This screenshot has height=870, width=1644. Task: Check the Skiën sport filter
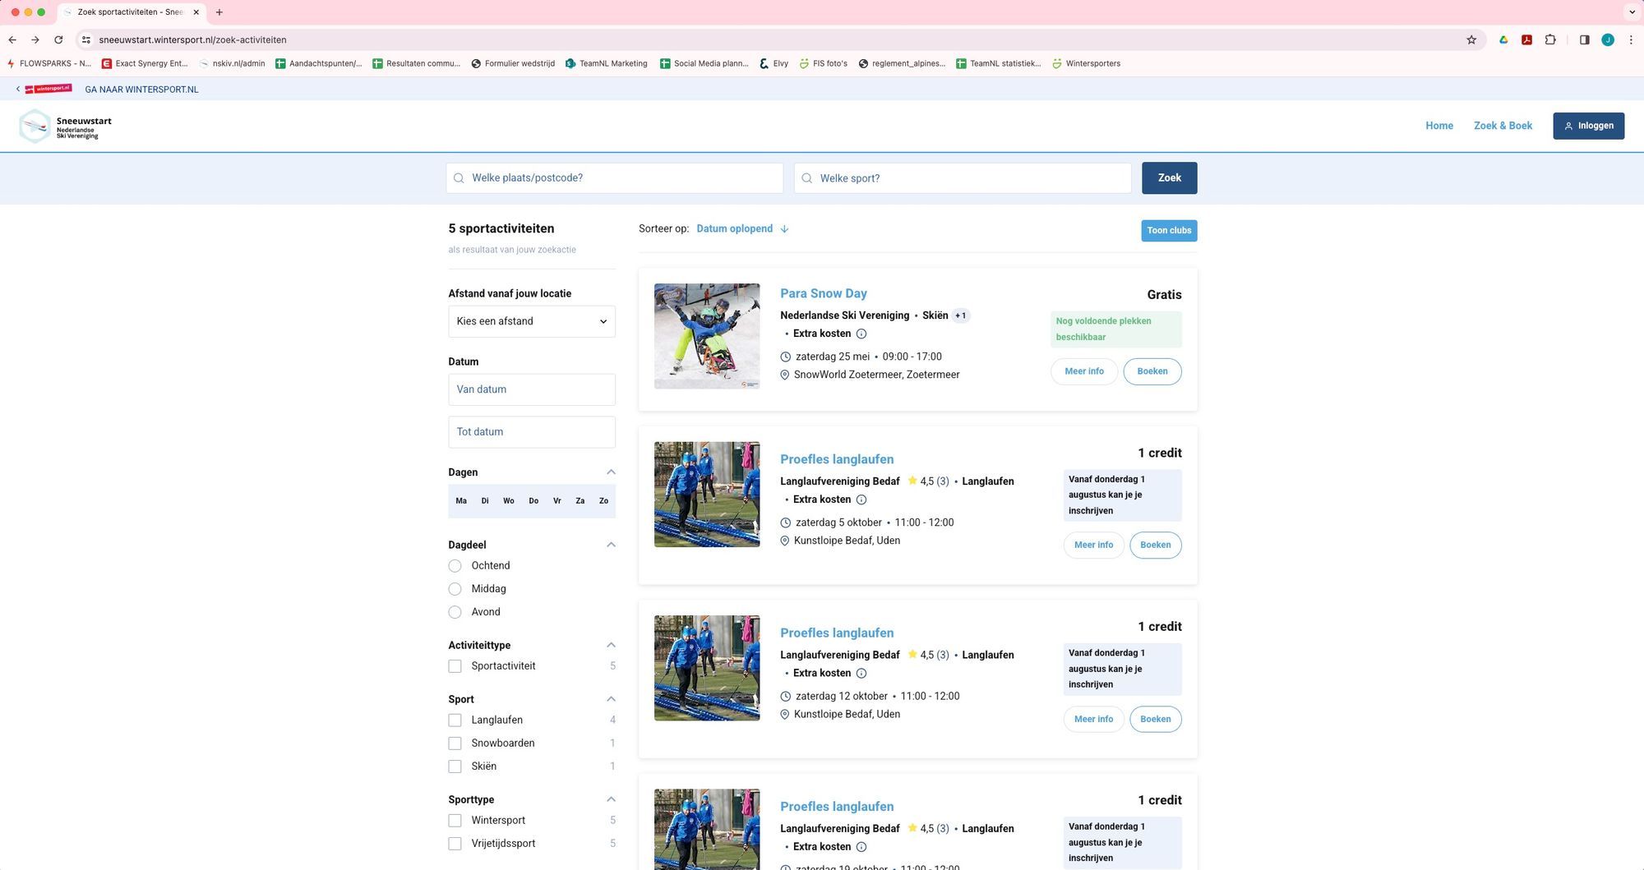click(x=455, y=766)
